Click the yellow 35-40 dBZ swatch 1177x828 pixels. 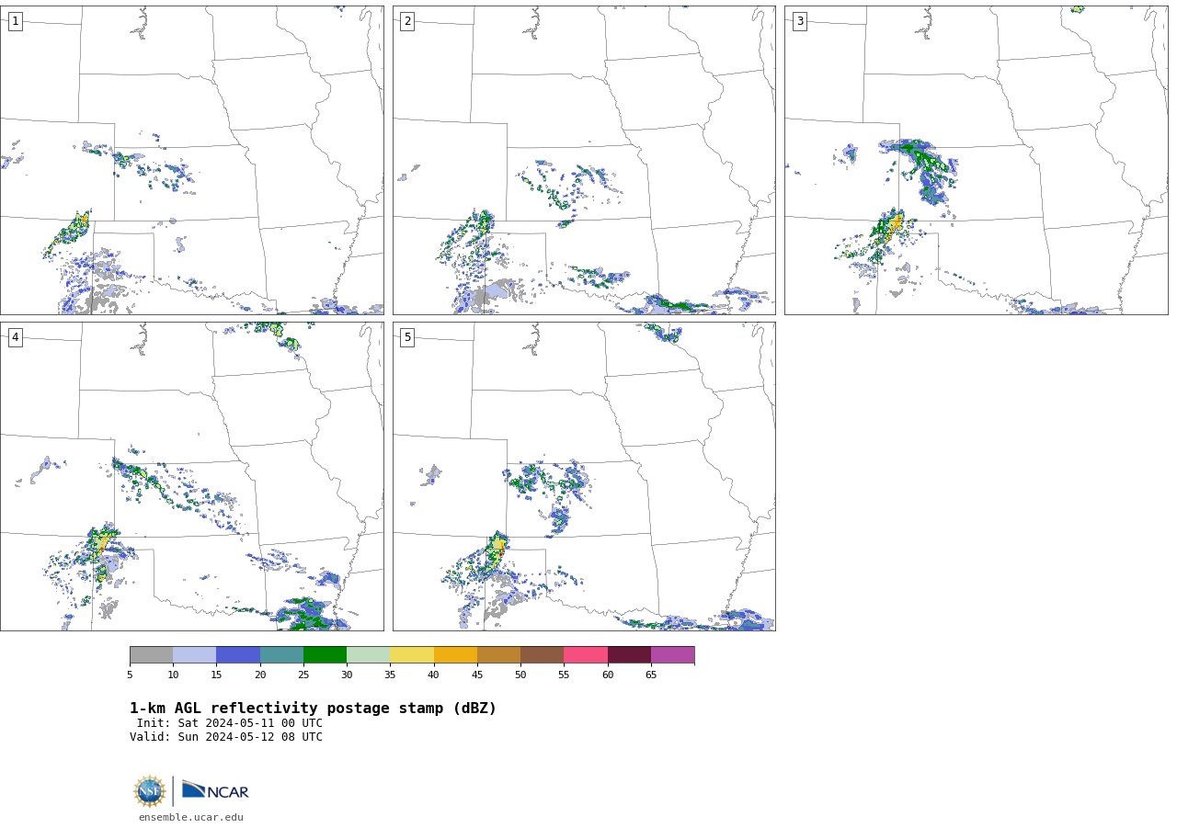(x=412, y=654)
